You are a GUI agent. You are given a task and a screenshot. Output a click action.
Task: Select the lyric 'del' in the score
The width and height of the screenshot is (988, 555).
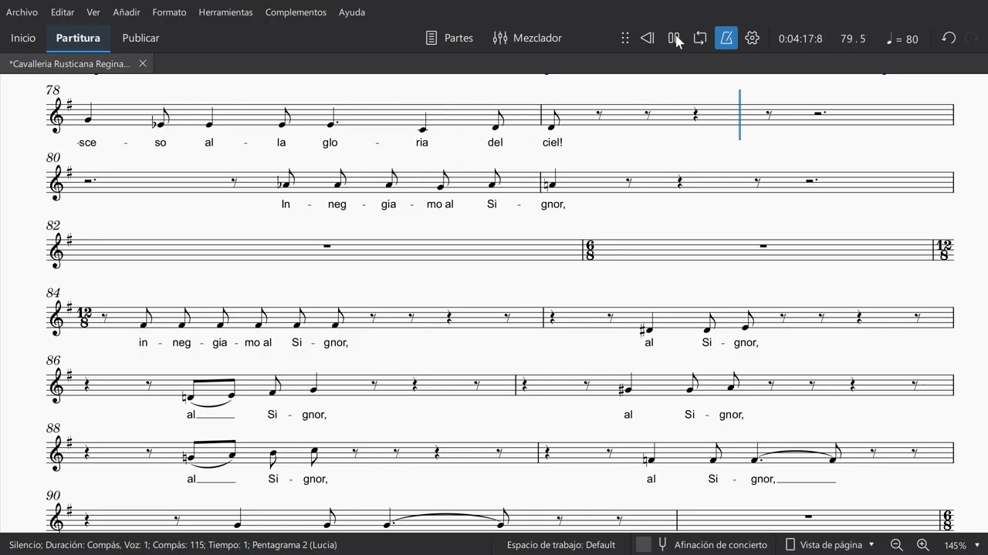click(496, 143)
